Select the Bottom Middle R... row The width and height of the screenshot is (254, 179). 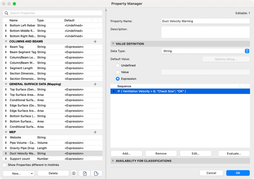[53, 31]
